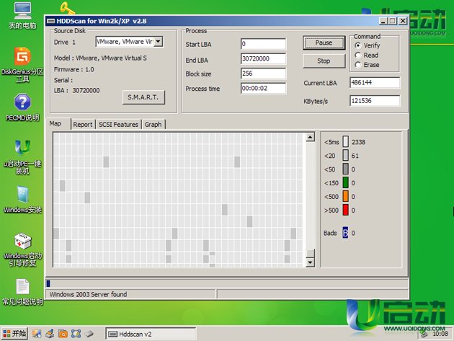Select the Verify command radio button

pos(358,45)
